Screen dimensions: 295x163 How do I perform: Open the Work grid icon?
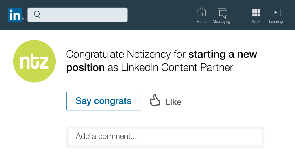256,12
